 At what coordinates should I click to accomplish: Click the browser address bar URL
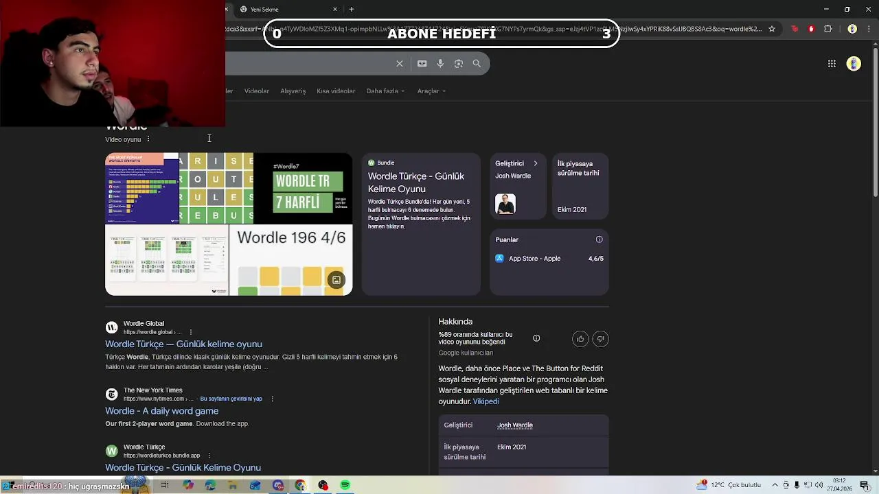(494, 29)
